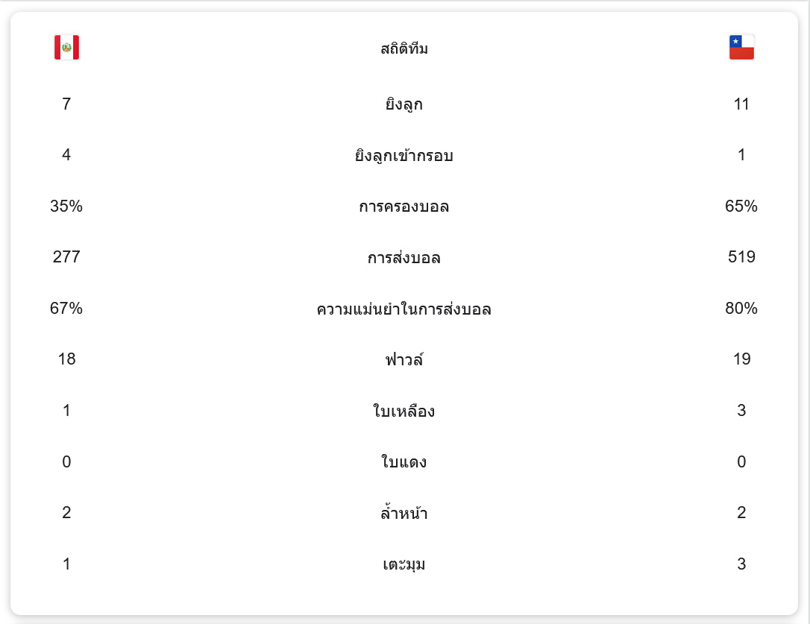810x624 pixels.
Task: Click Chile's 80% pass accuracy value
Action: coord(741,309)
